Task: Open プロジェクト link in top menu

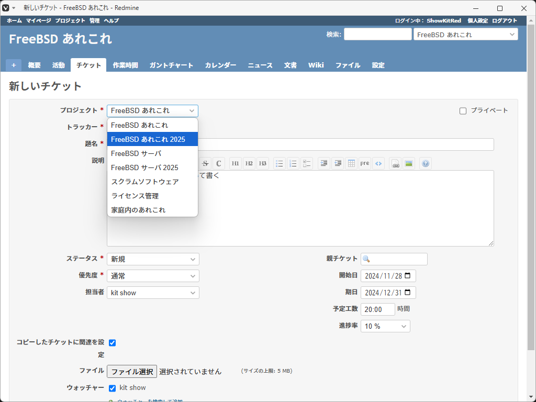Action: (70, 20)
